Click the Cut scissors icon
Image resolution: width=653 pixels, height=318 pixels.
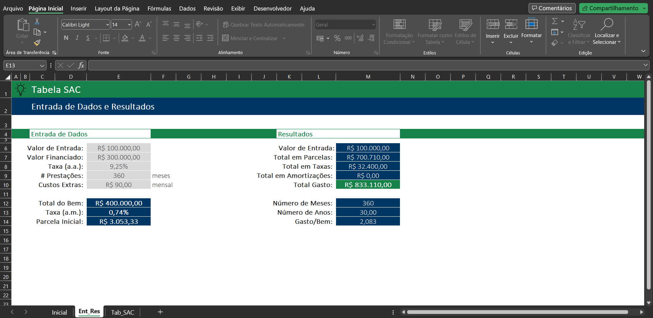click(x=37, y=21)
